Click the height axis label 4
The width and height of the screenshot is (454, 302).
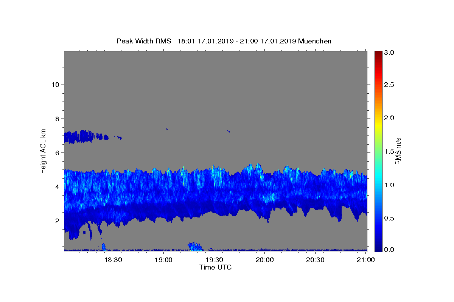pos(56,187)
